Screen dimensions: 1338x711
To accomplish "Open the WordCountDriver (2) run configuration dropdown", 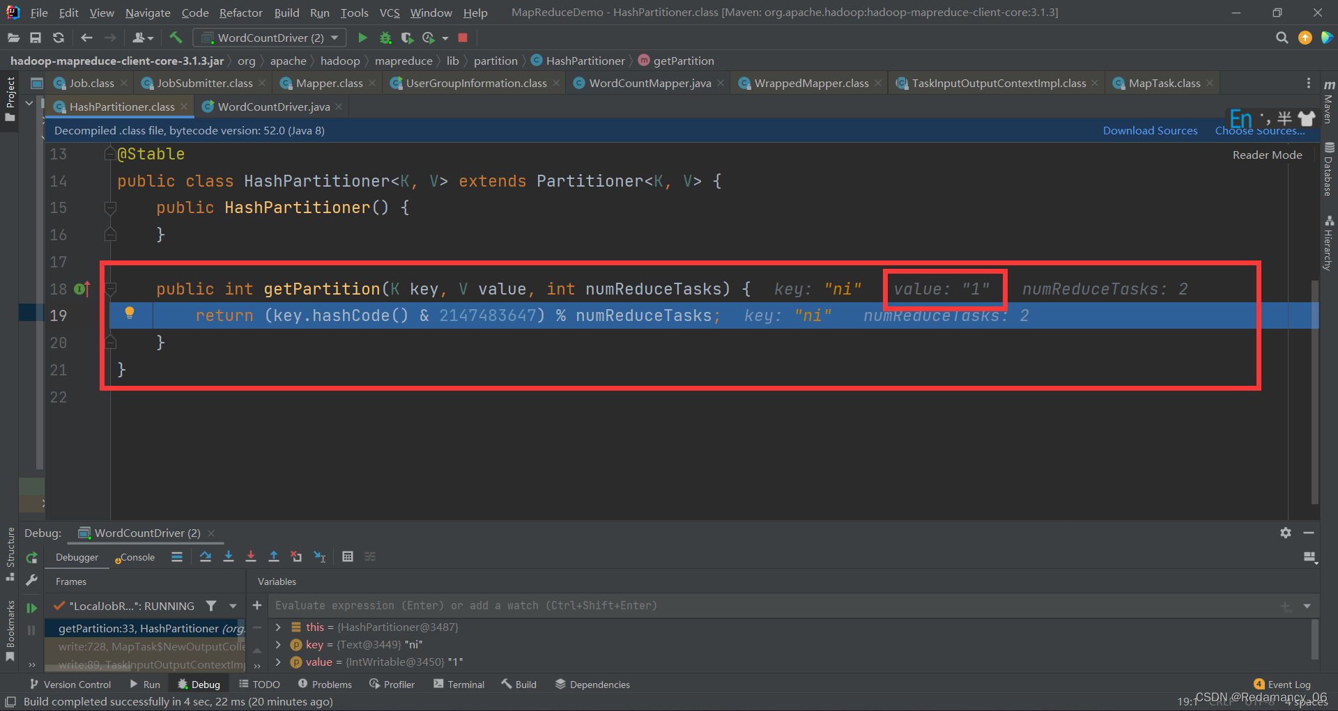I will pos(269,38).
